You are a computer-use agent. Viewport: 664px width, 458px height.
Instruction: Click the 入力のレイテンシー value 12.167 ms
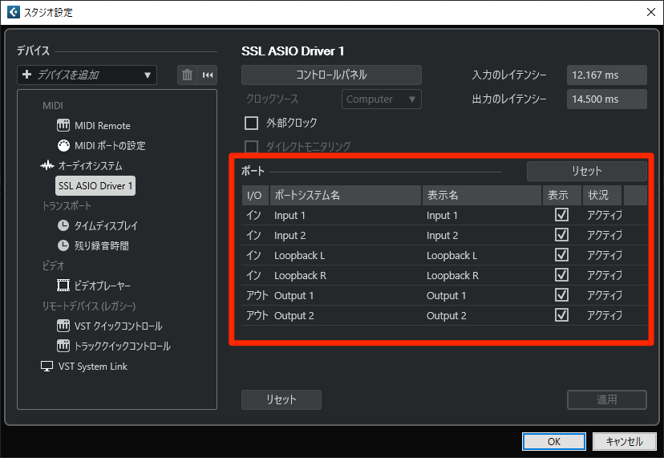pos(606,75)
